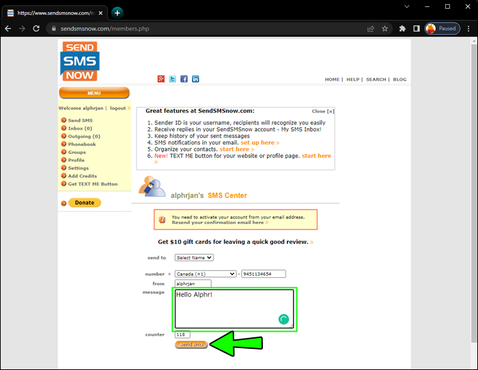Click the bullet icon beside Donate
This screenshot has height=370, width=478.
click(x=64, y=203)
